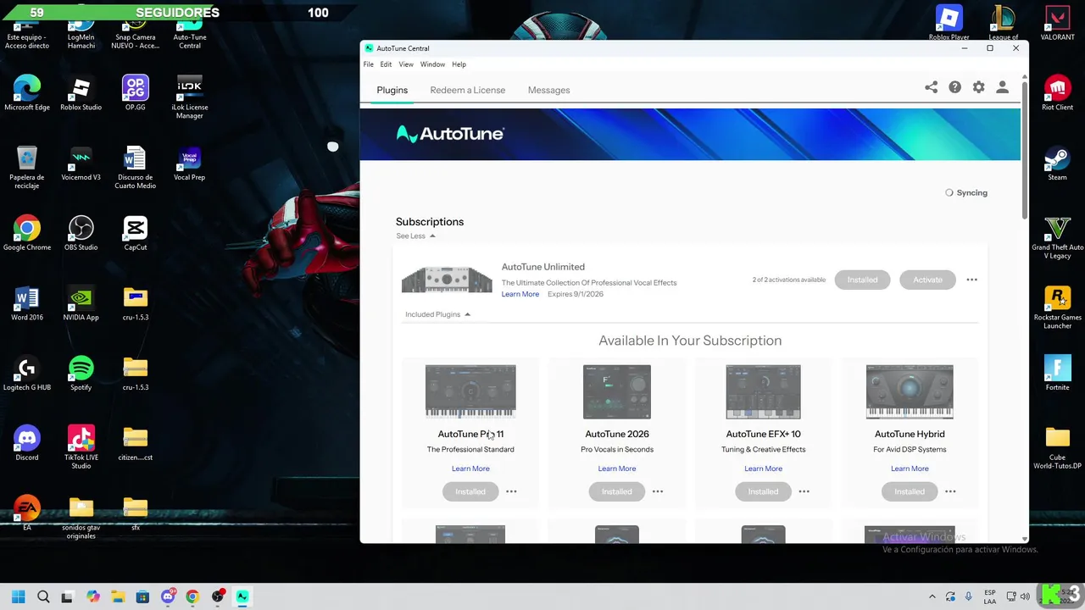1085x610 pixels.
Task: Open the user account profile icon
Action: [x=1002, y=87]
